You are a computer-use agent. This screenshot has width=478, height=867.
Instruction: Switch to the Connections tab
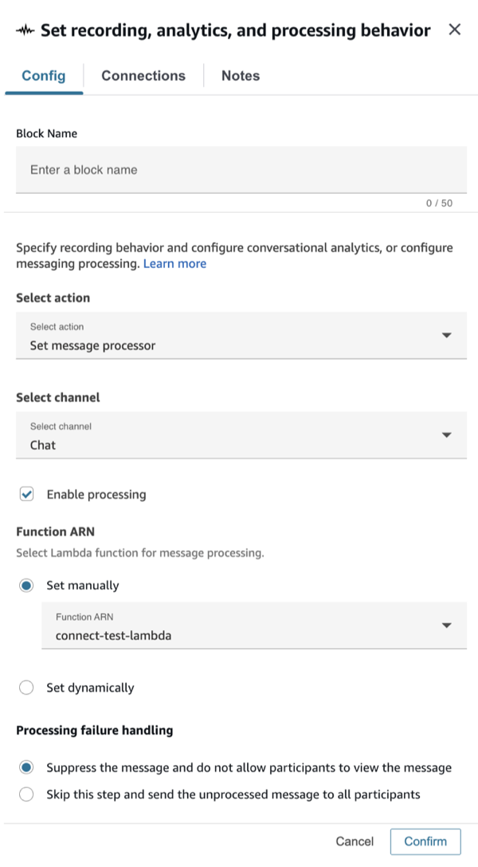[x=143, y=75]
